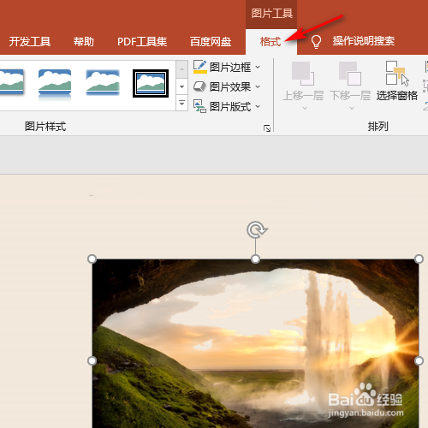Click the picture layout icon
Screen dimensions: 428x428
pos(199,106)
